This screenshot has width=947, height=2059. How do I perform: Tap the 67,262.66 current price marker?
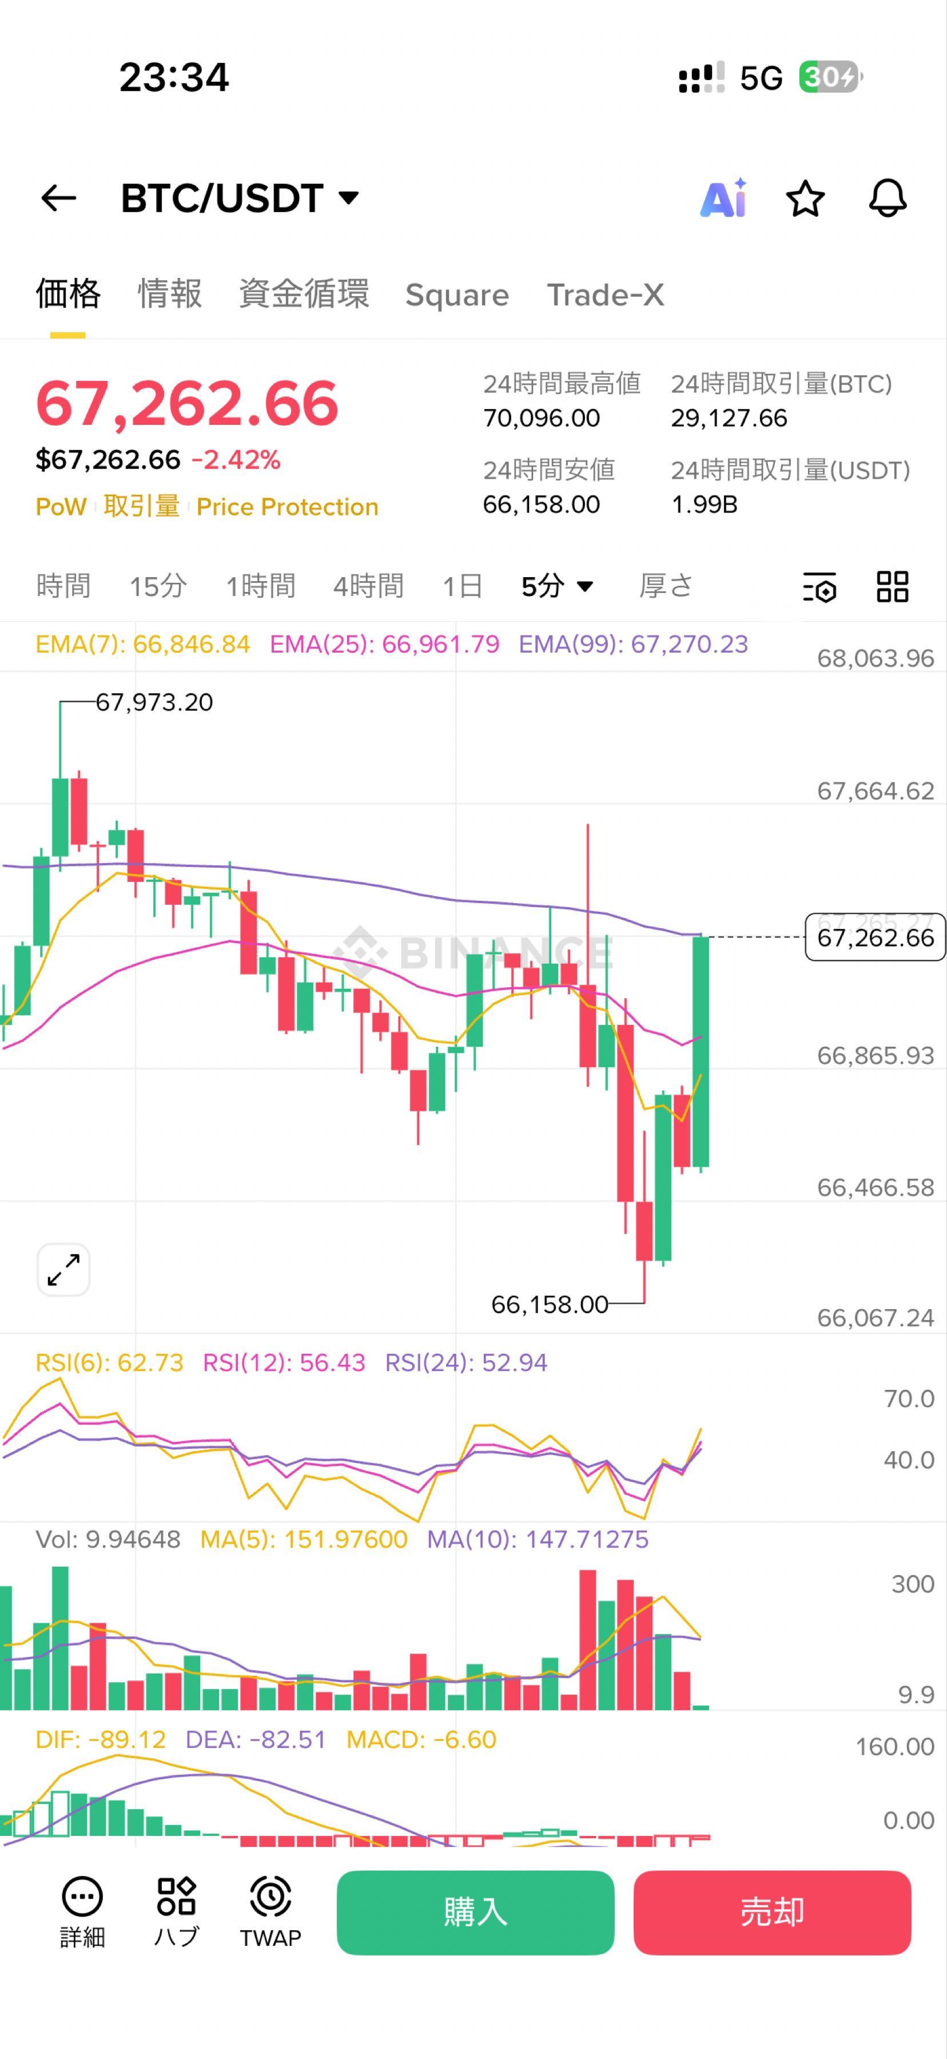875,937
